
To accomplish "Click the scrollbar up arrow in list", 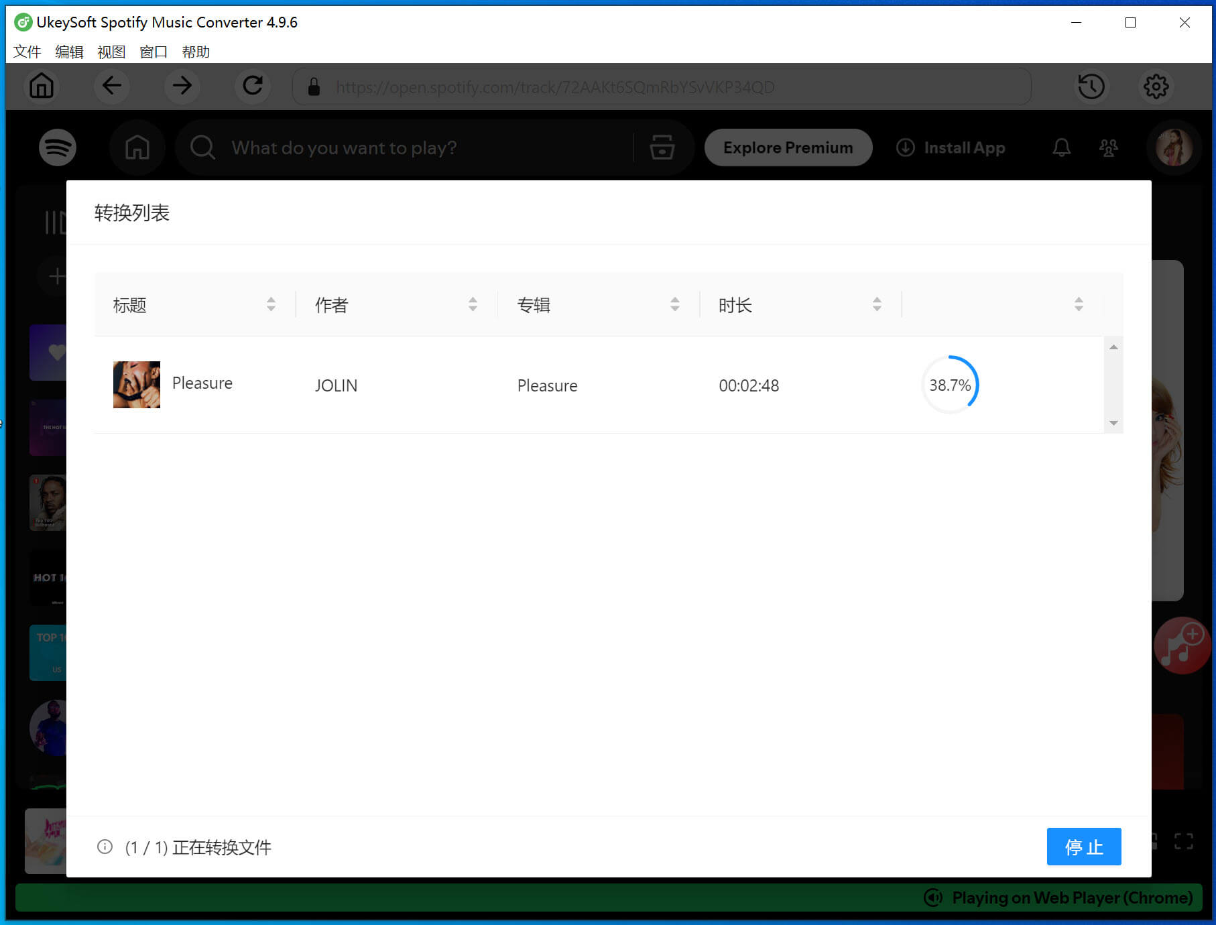I will click(x=1113, y=347).
